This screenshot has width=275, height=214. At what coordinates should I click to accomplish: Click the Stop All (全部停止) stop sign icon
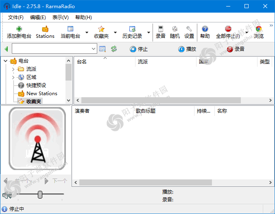point(228,29)
